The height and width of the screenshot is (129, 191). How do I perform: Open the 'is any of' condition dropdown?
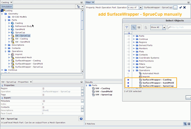pos(141,8)
